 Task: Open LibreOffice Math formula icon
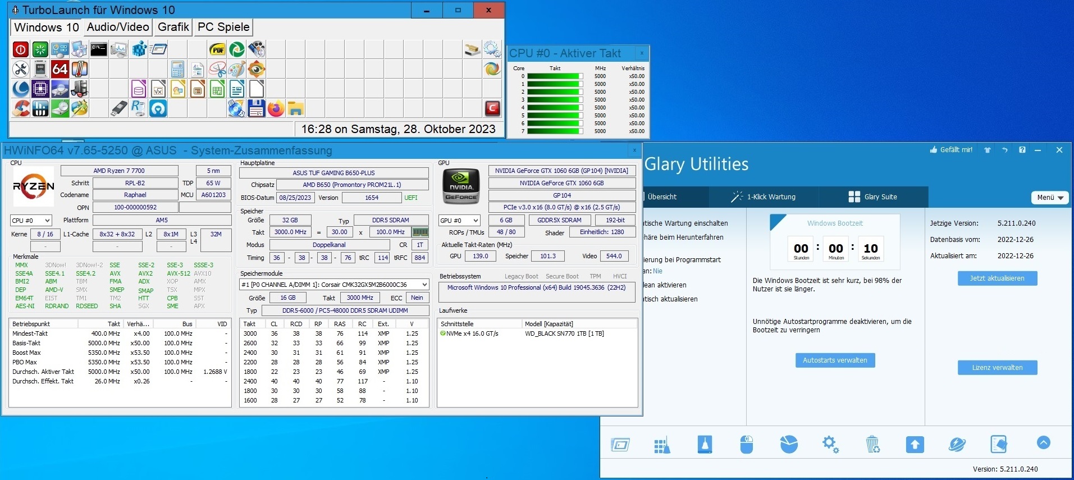coord(158,89)
